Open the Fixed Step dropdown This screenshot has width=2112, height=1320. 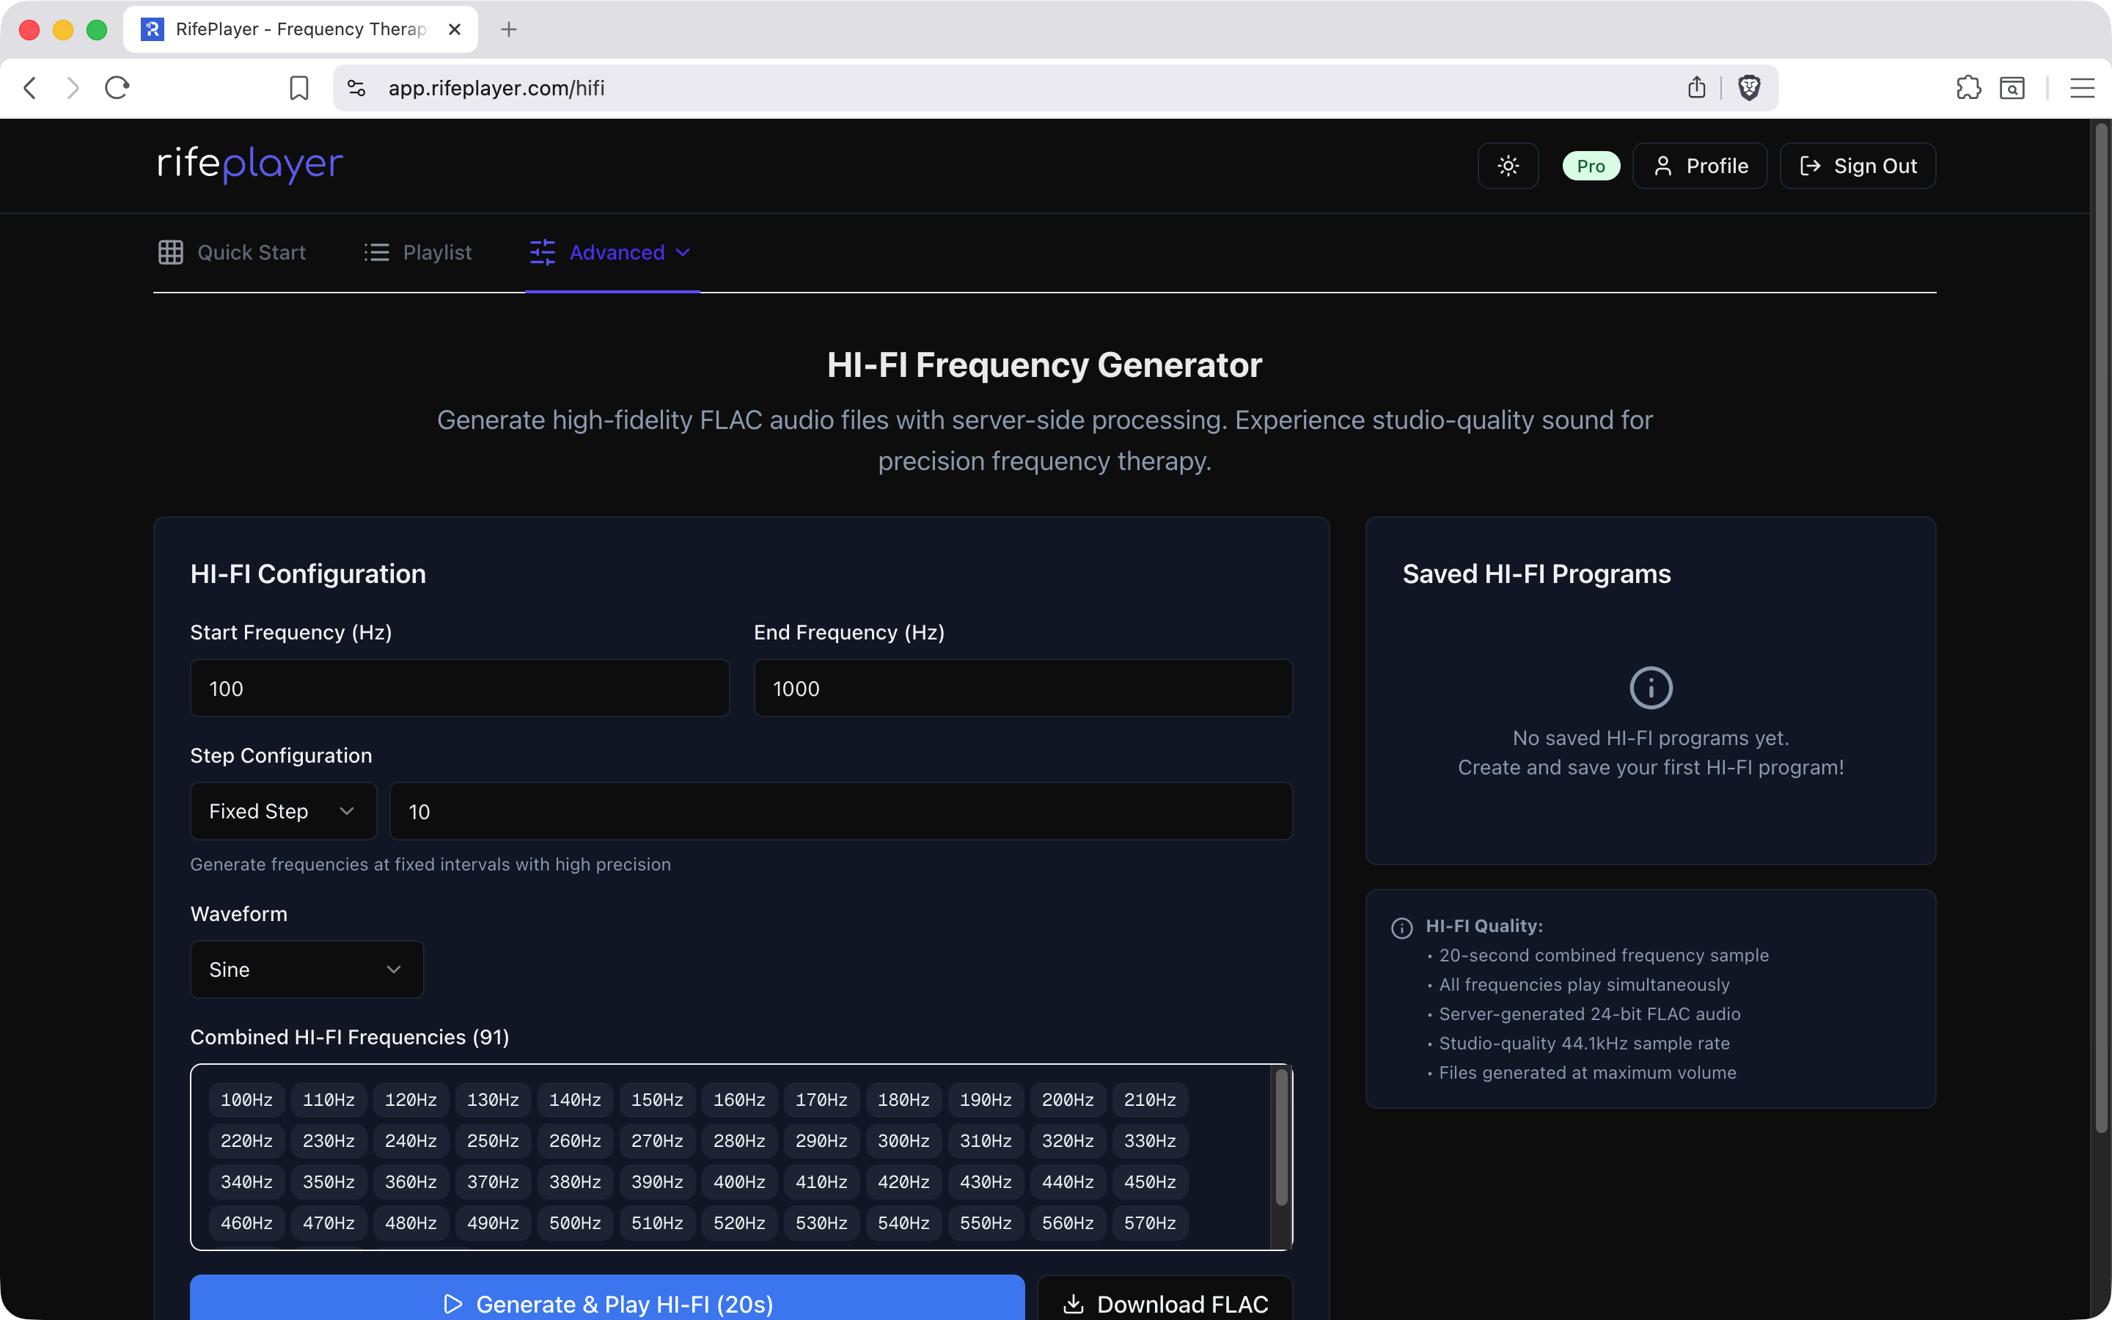coord(284,811)
